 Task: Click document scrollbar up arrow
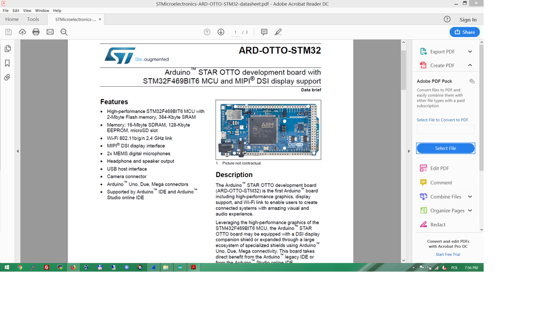pyautogui.click(x=403, y=42)
